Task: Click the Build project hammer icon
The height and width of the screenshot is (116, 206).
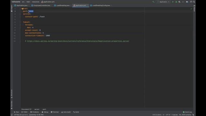Action: pos(153,2)
